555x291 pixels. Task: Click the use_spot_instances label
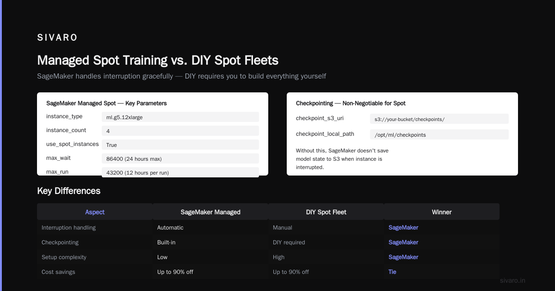73,144
